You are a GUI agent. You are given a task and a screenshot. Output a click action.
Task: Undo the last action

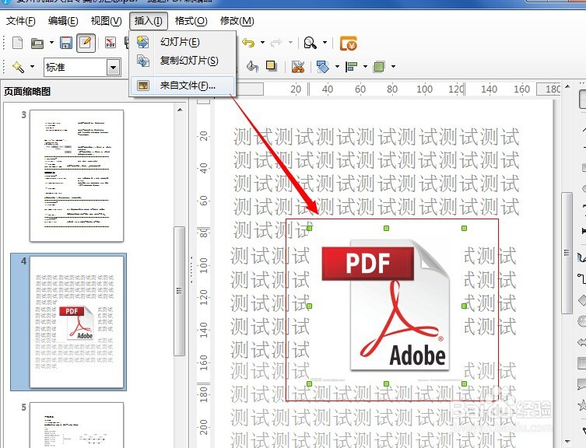pos(248,43)
